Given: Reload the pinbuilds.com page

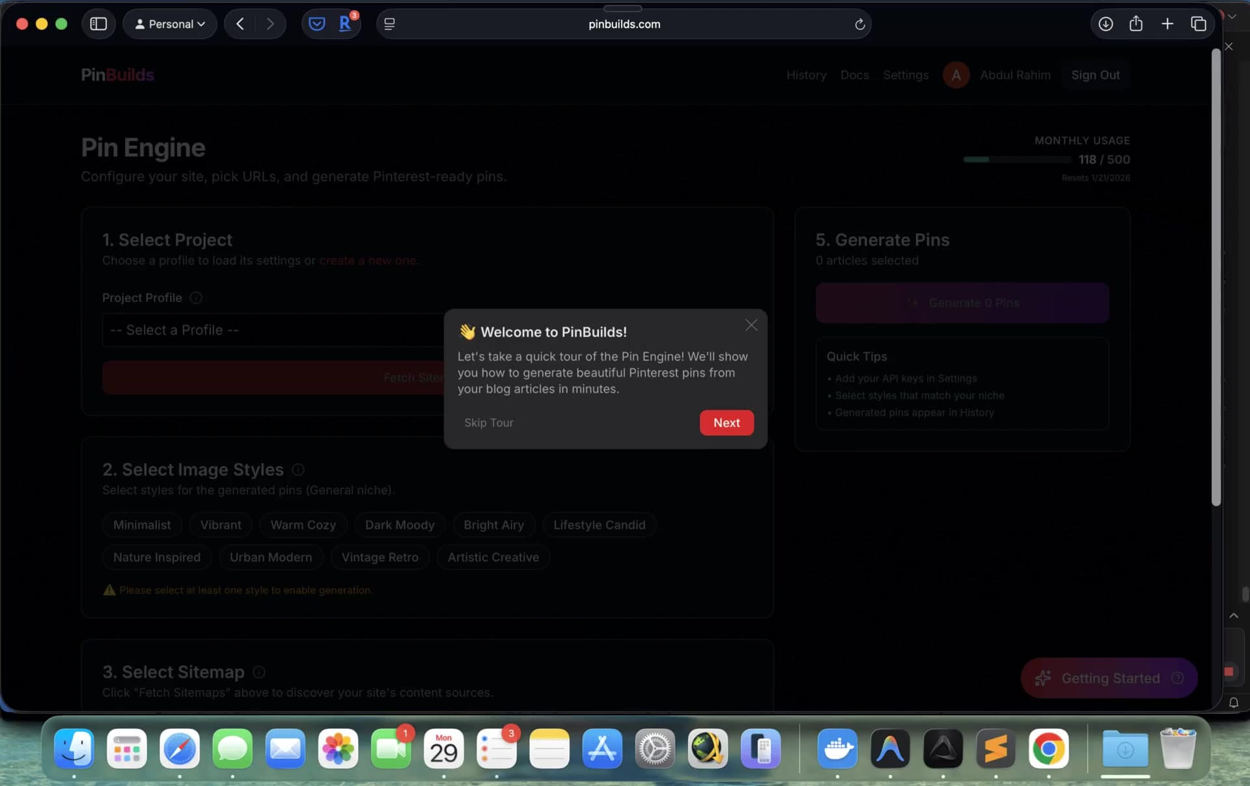Looking at the screenshot, I should tap(859, 24).
